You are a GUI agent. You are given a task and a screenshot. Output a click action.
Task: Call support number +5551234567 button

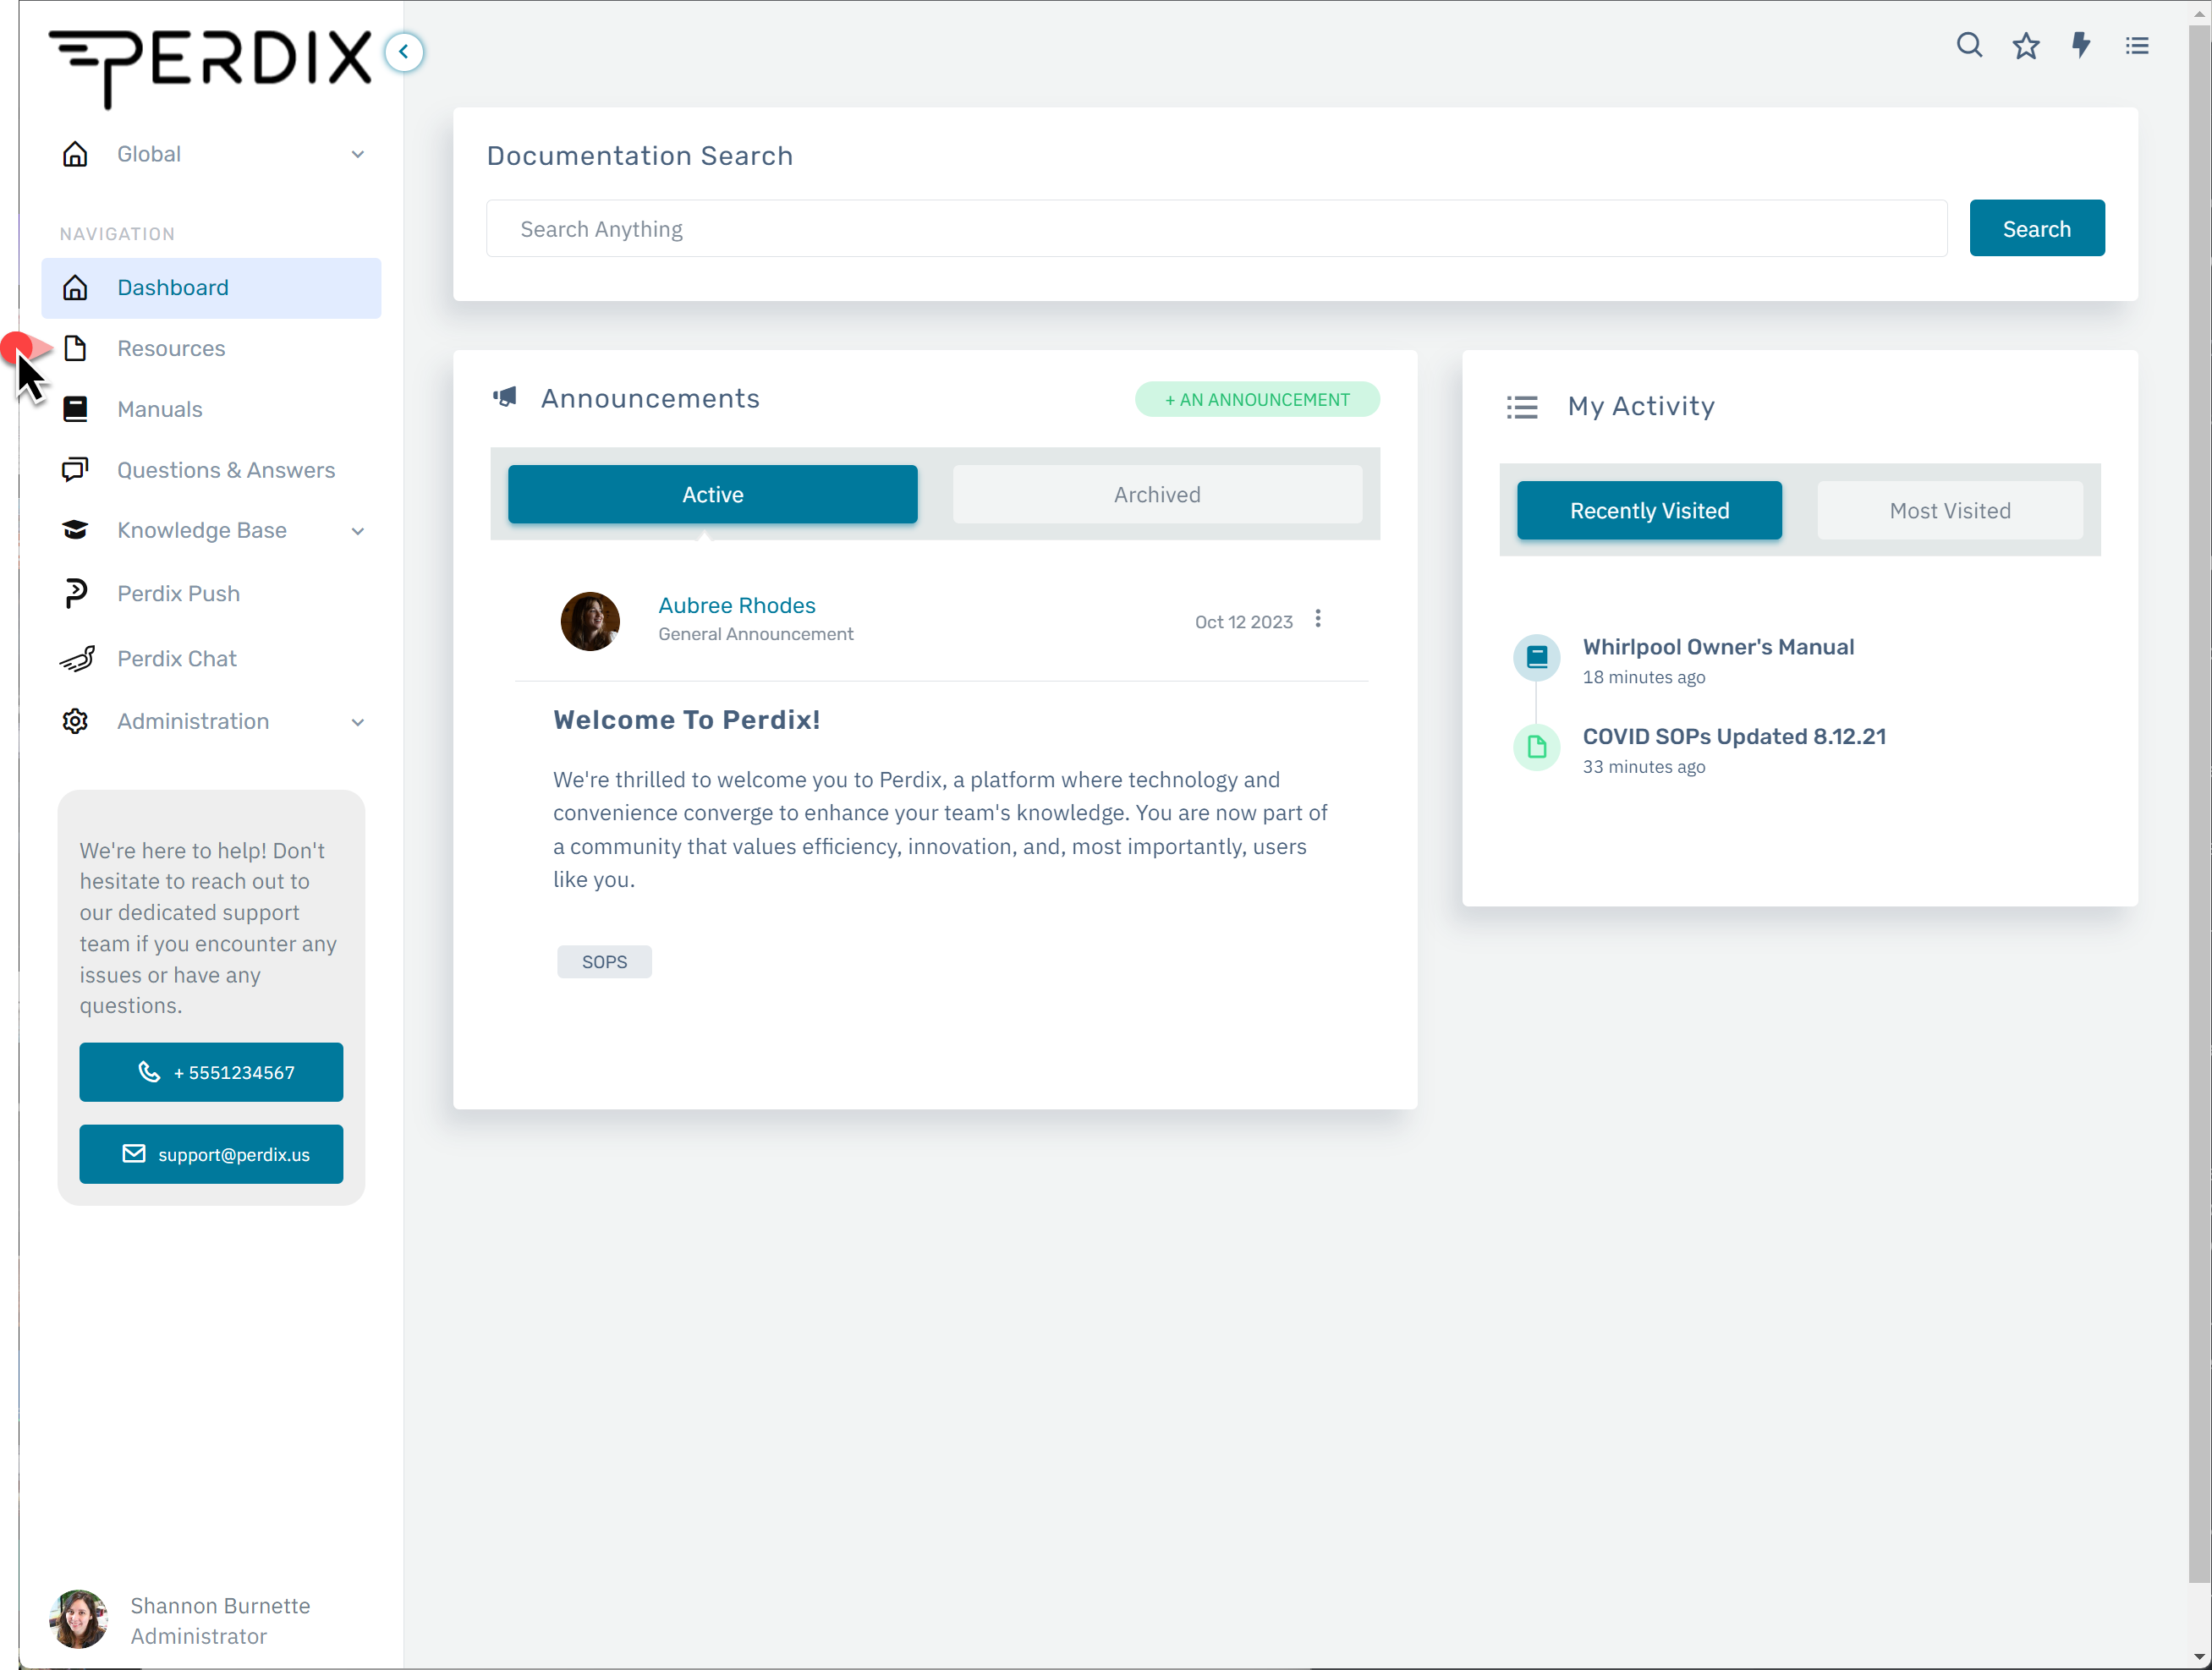[211, 1072]
